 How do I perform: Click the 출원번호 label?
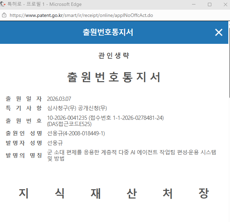[x=24, y=121]
